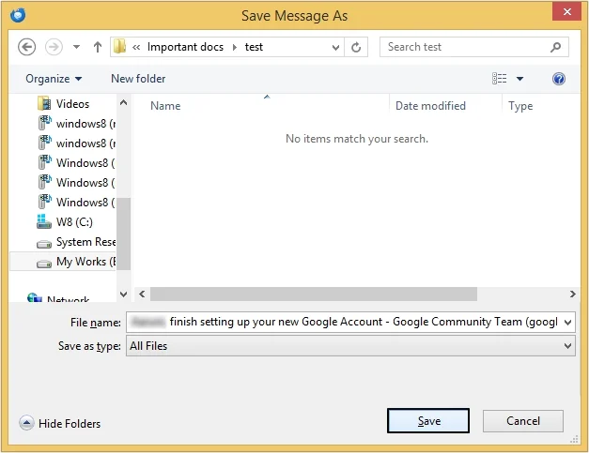This screenshot has height=453, width=589.
Task: Click the folder icon in address bar
Action: [x=119, y=47]
